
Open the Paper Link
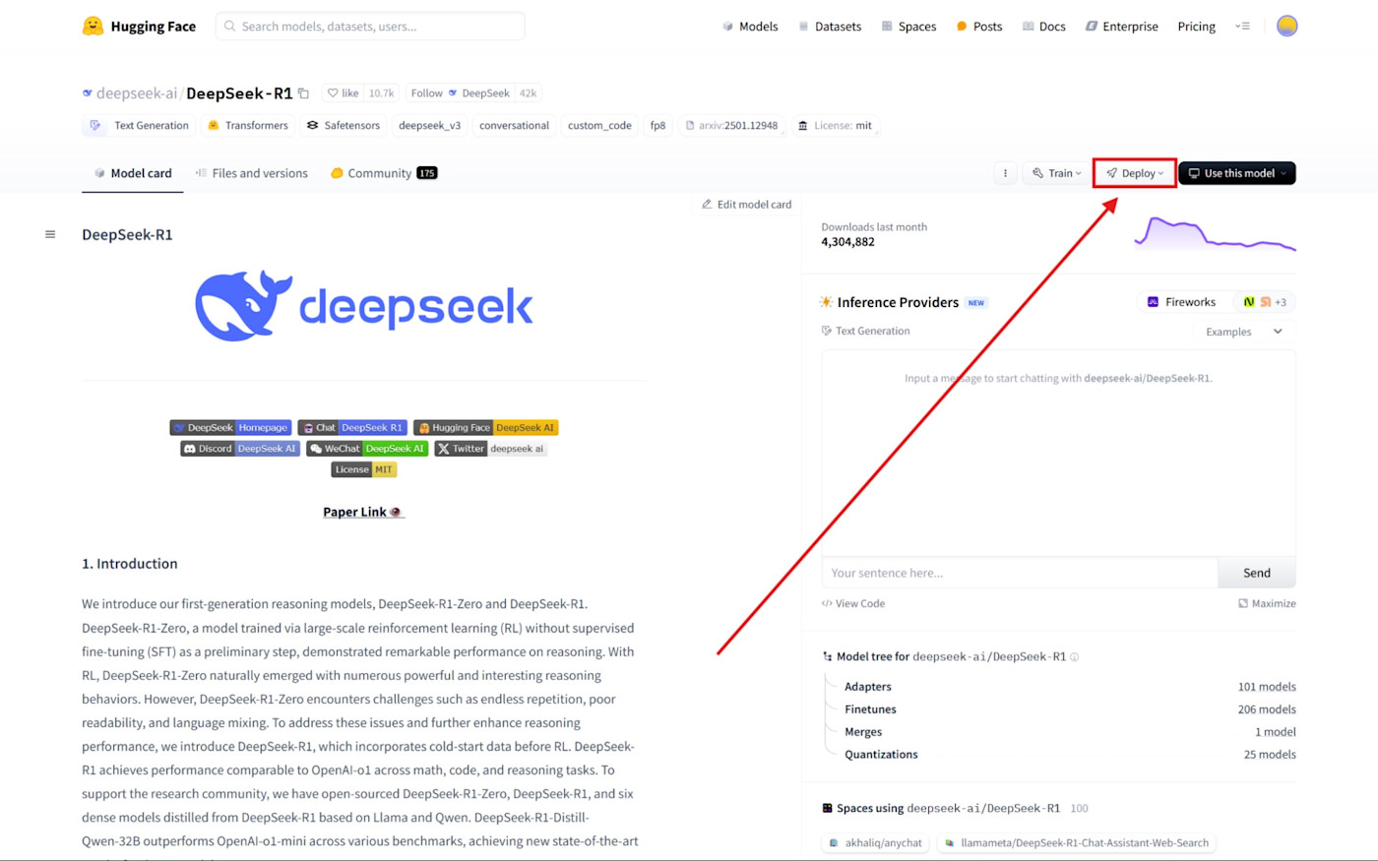pyautogui.click(x=363, y=512)
